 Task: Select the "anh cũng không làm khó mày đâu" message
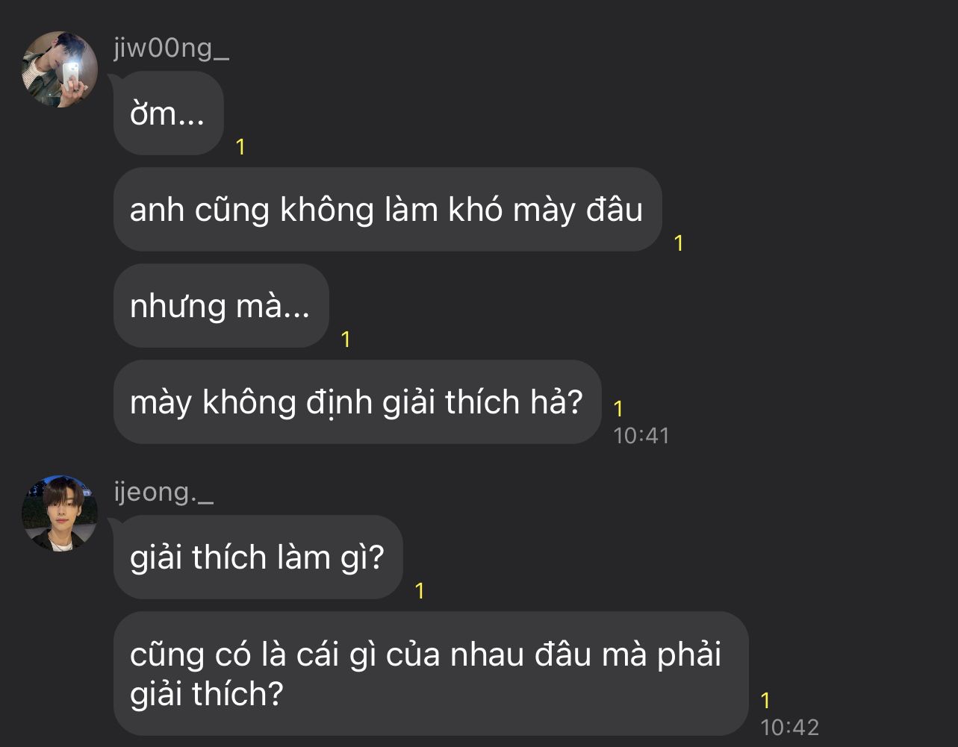coord(388,210)
